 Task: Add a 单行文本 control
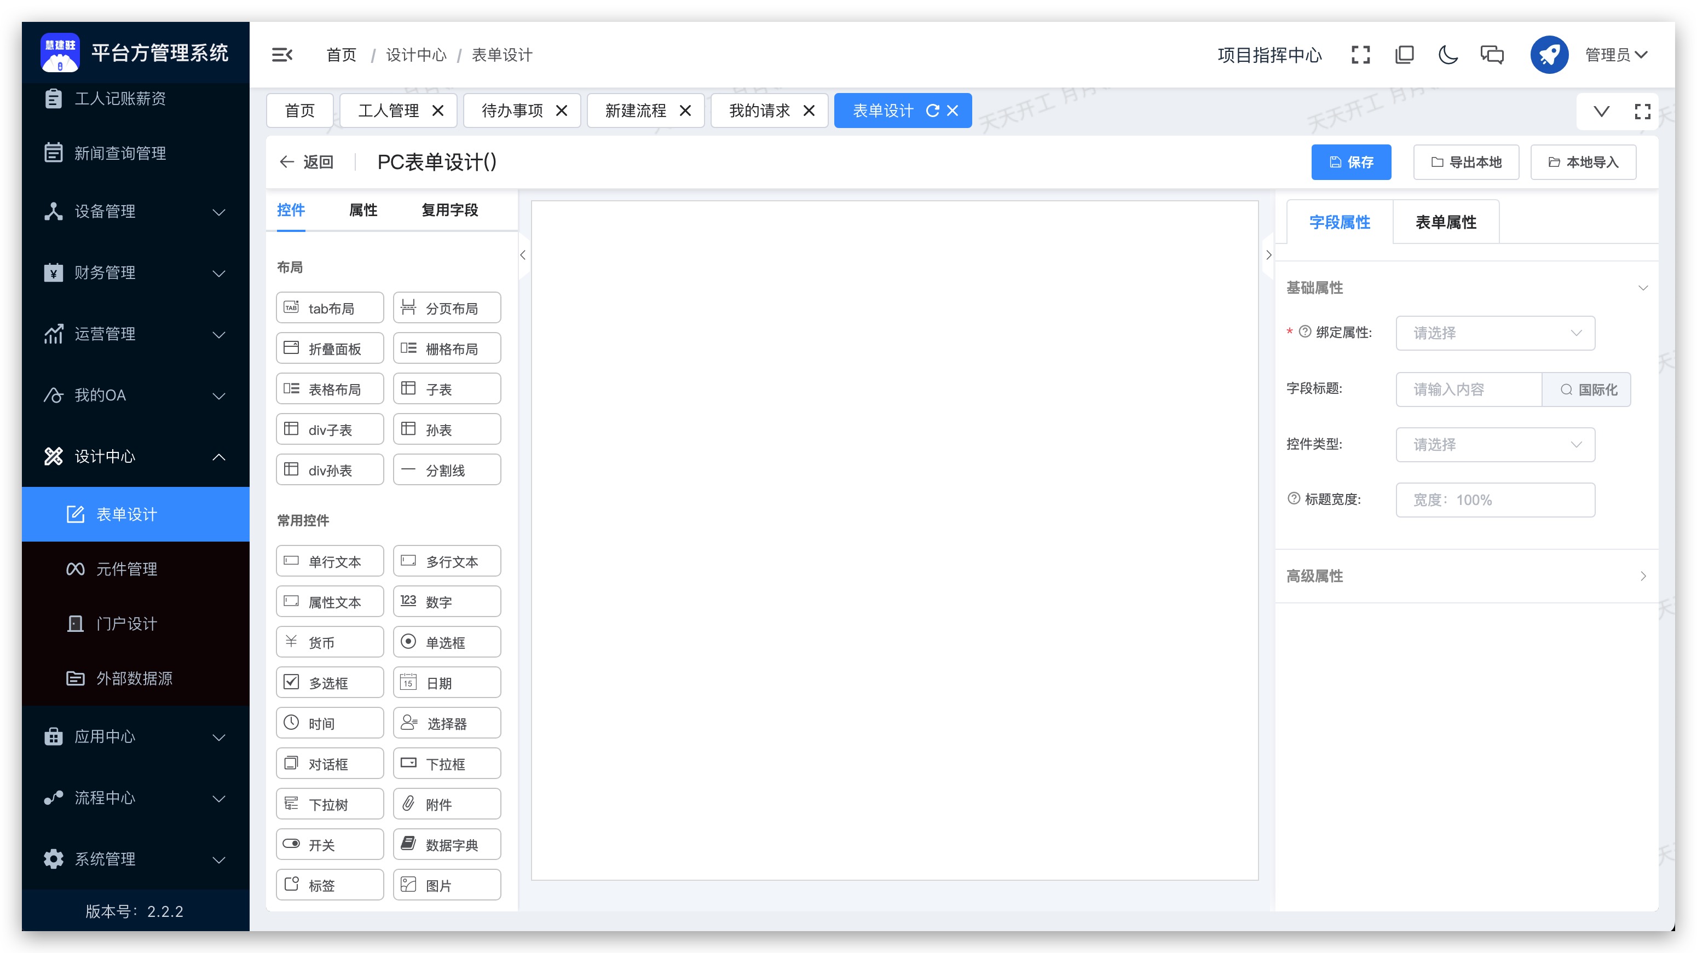coord(330,561)
